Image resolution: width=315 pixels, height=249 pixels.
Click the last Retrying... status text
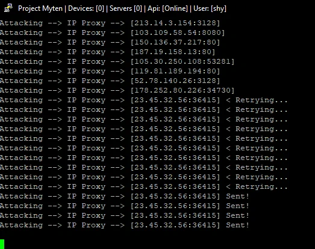[x=261, y=187]
